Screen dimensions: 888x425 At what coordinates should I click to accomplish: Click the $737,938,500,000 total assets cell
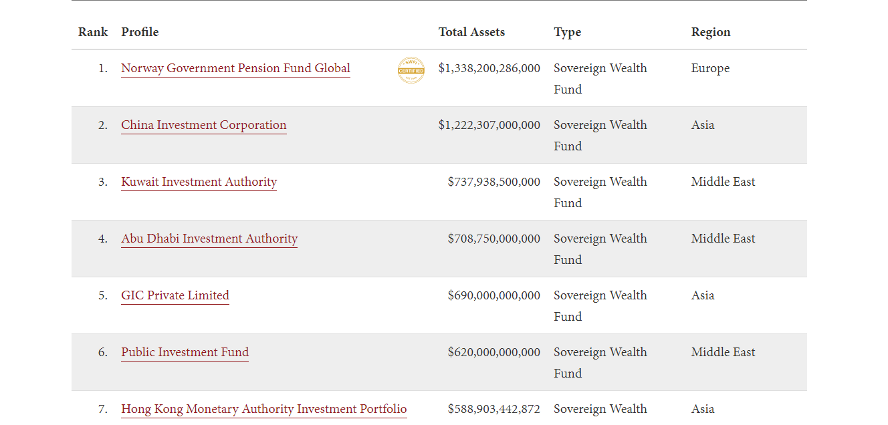click(493, 182)
